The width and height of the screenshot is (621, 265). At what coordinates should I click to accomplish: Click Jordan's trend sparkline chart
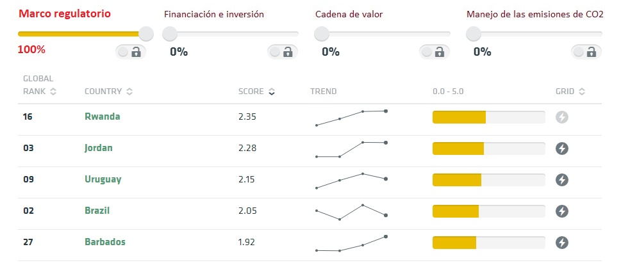pos(351,149)
